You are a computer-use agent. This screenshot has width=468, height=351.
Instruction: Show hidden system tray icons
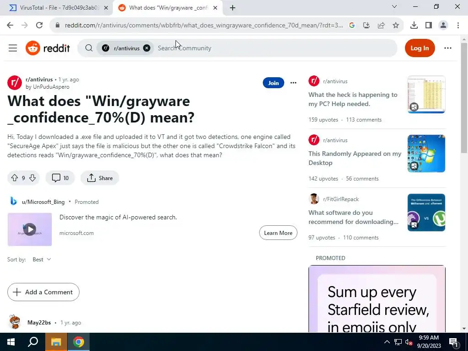coord(387,342)
